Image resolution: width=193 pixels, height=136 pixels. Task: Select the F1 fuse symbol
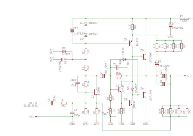[184, 19]
